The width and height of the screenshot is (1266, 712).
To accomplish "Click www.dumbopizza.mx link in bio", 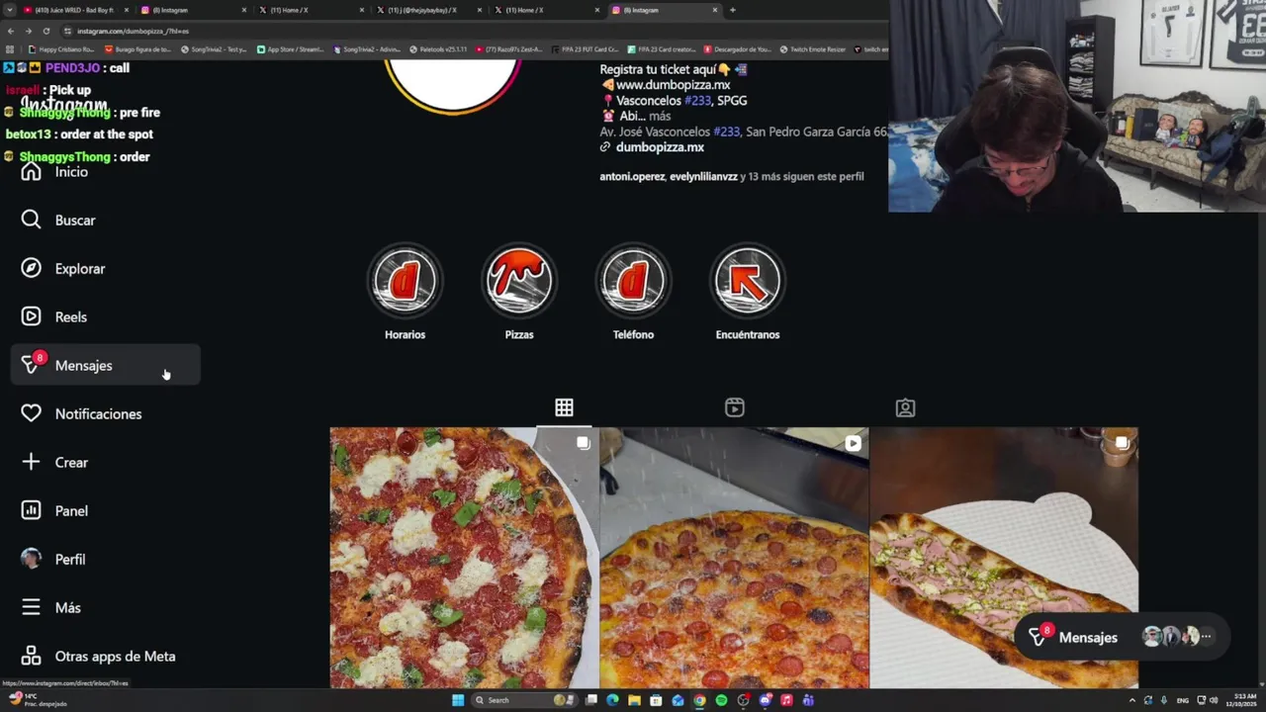I will (x=673, y=85).
